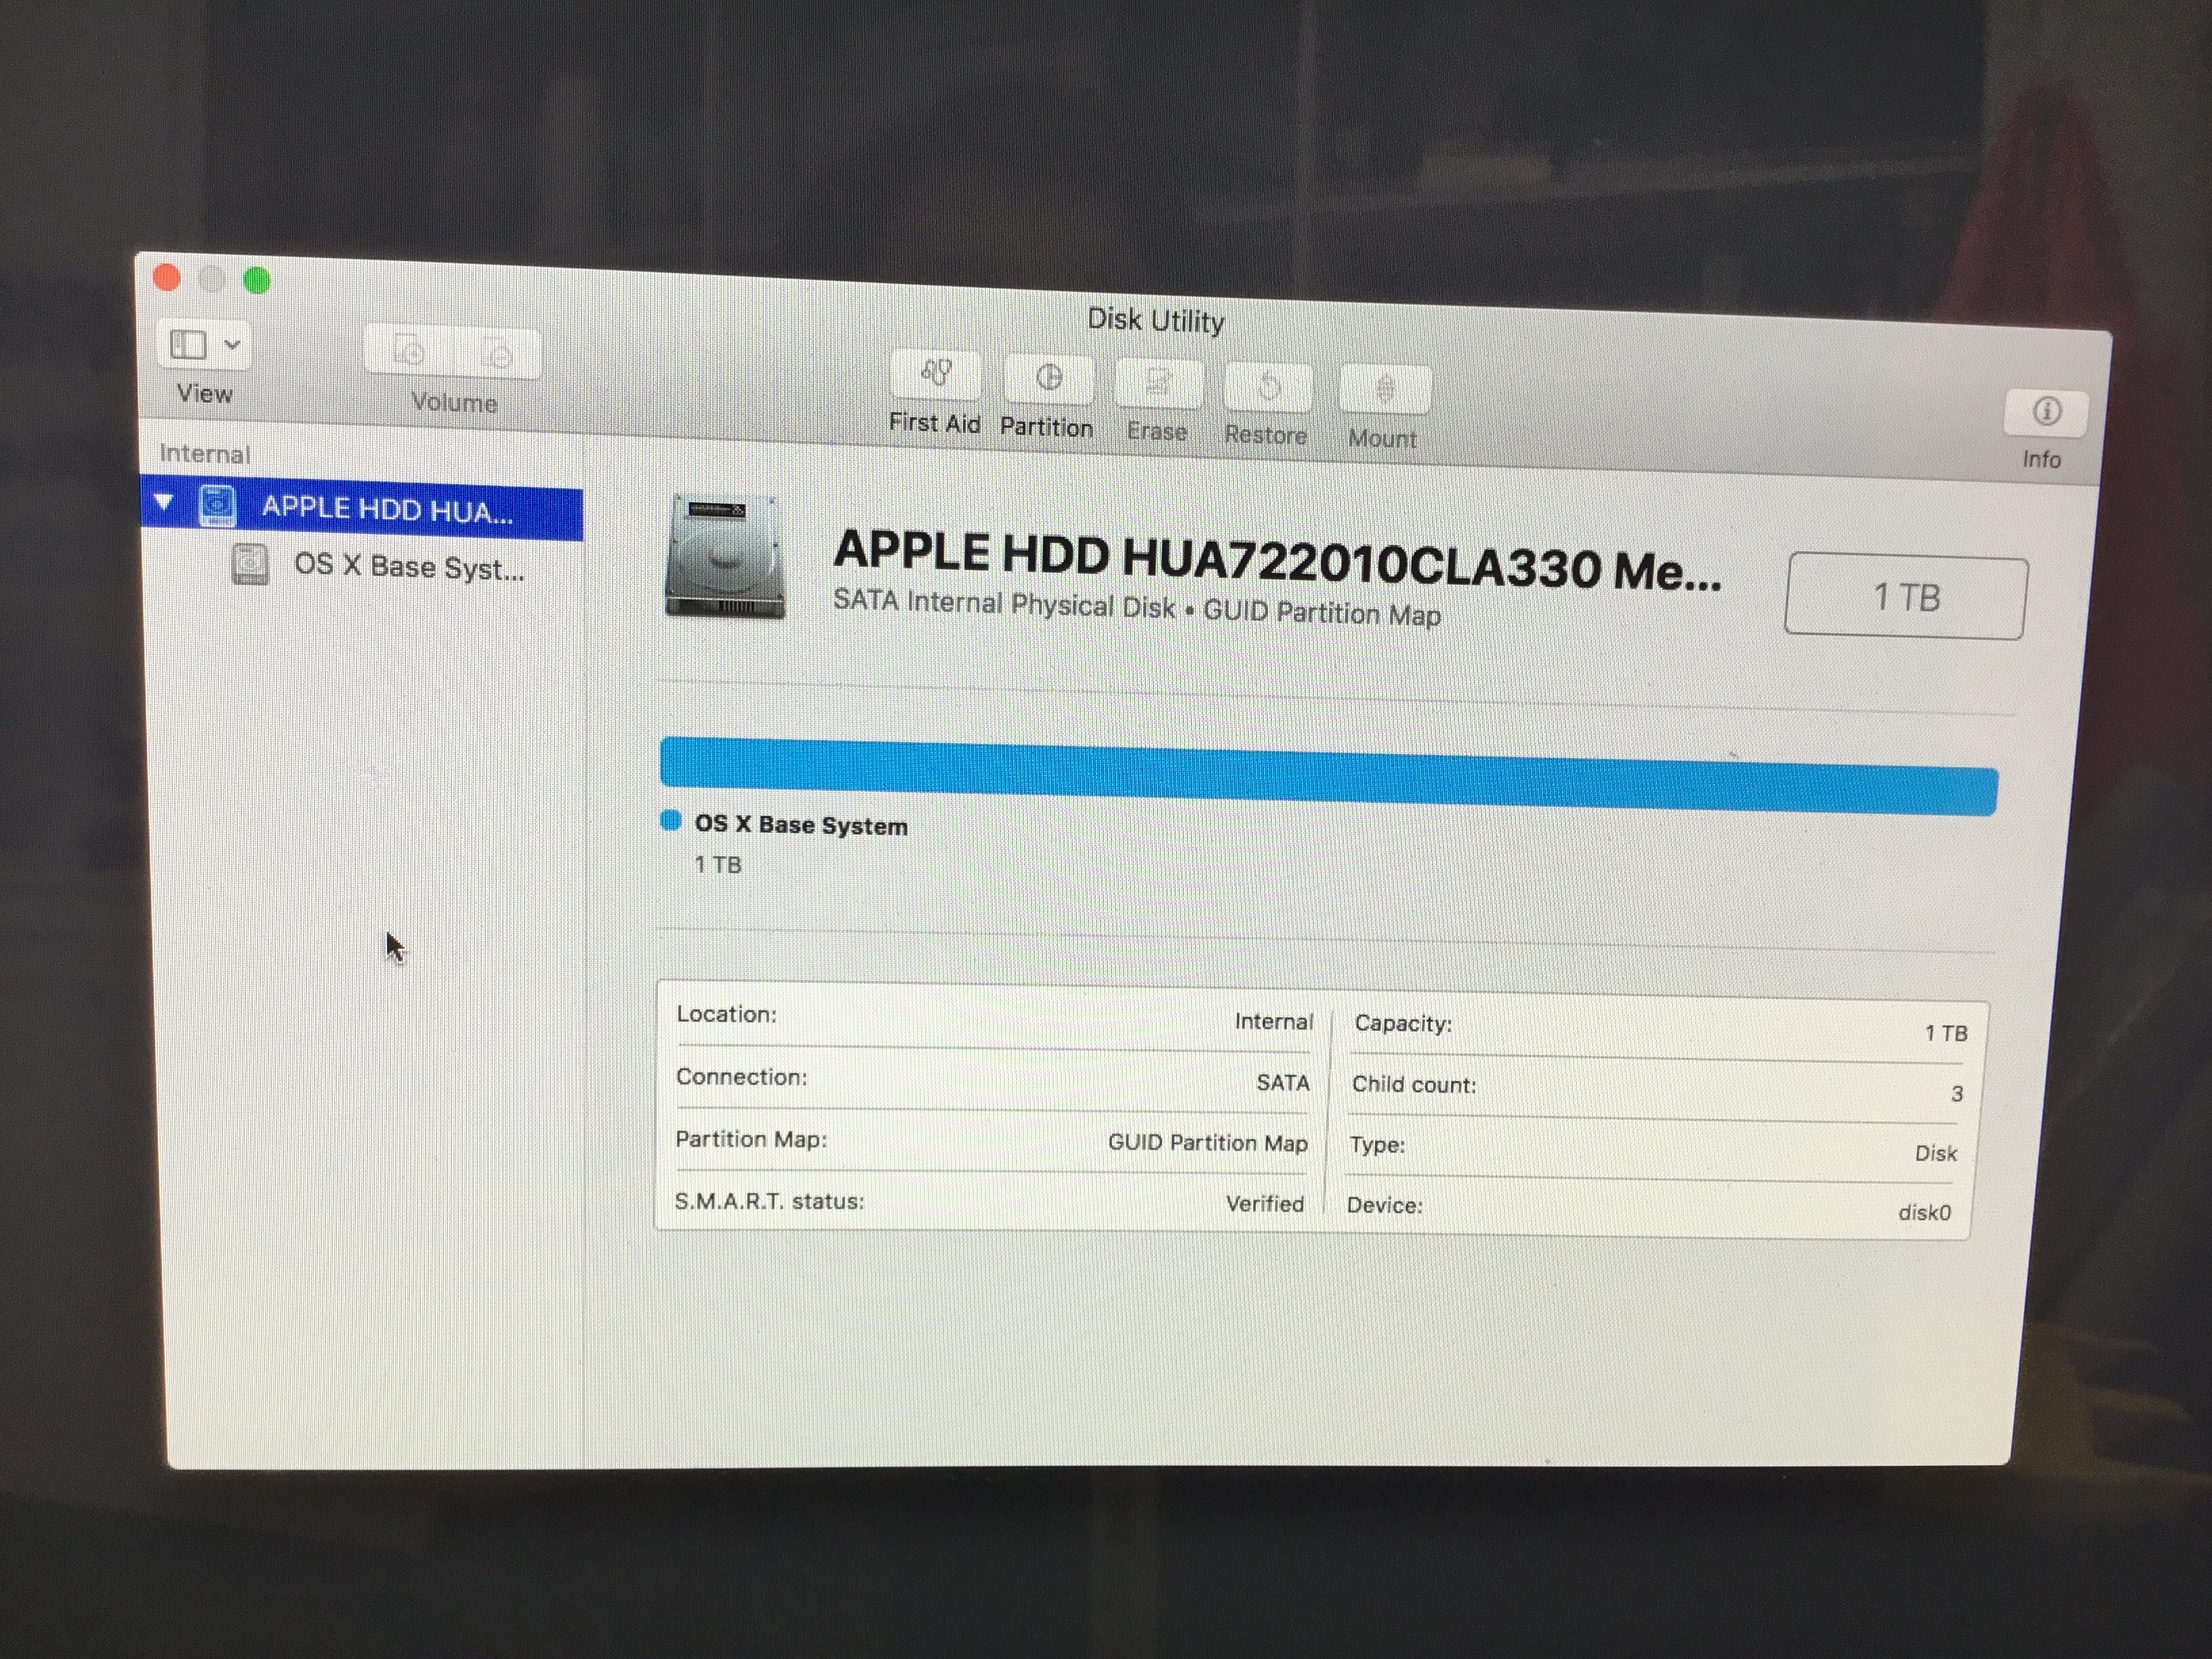Image resolution: width=2212 pixels, height=1659 pixels.
Task: Click the Mount toolbar icon
Action: point(1385,390)
